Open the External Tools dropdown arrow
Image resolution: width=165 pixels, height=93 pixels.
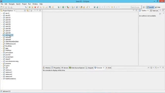pos(70,7)
